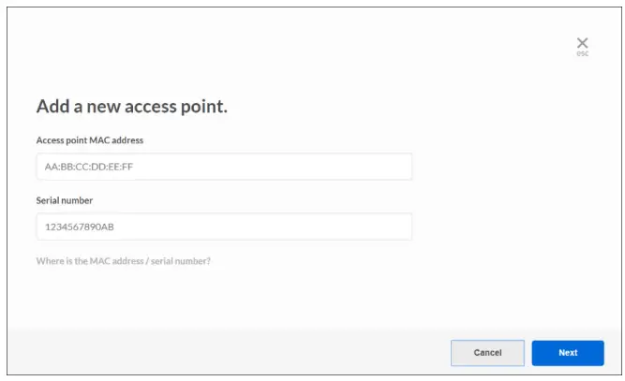Get help locating the MAC address

click(124, 261)
